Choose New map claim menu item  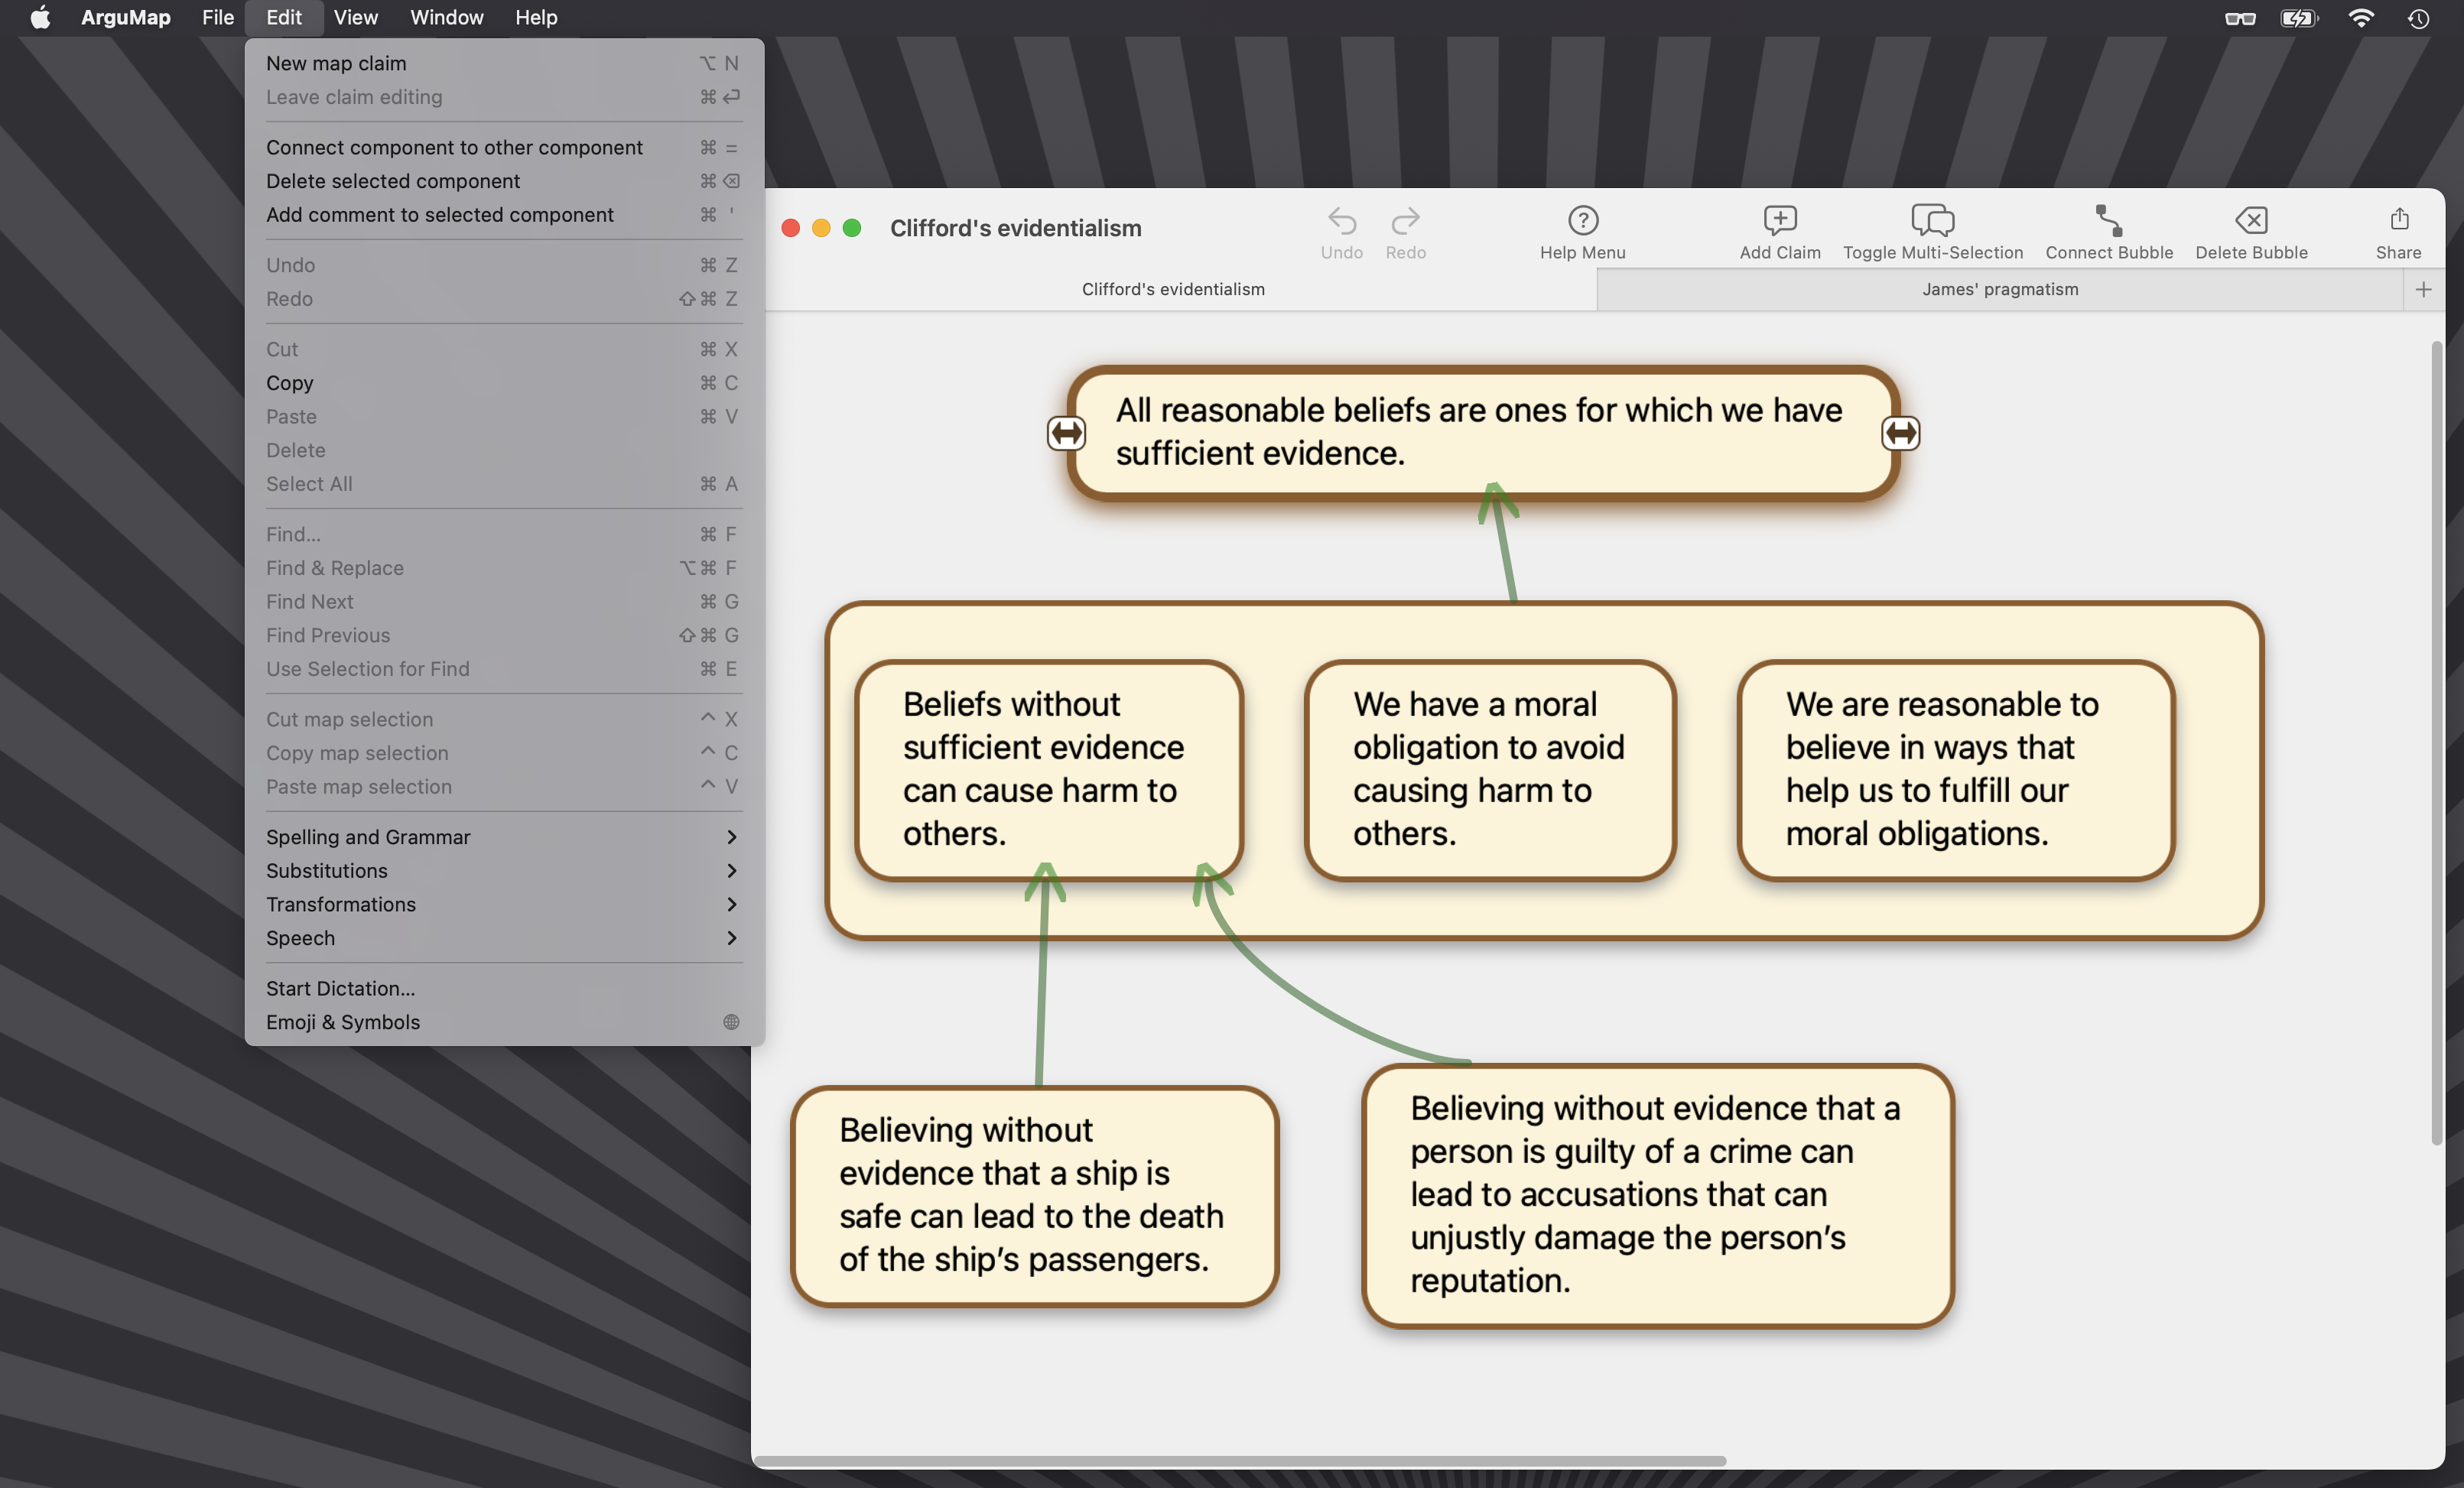(x=336, y=63)
